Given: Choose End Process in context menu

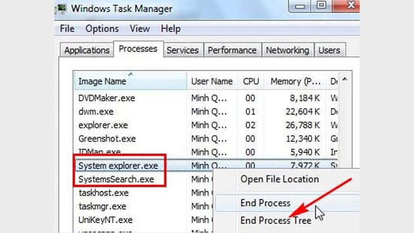Looking at the screenshot, I should coord(265,203).
